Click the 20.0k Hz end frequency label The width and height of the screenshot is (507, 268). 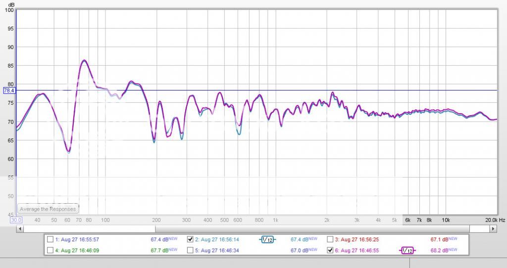tap(495, 220)
